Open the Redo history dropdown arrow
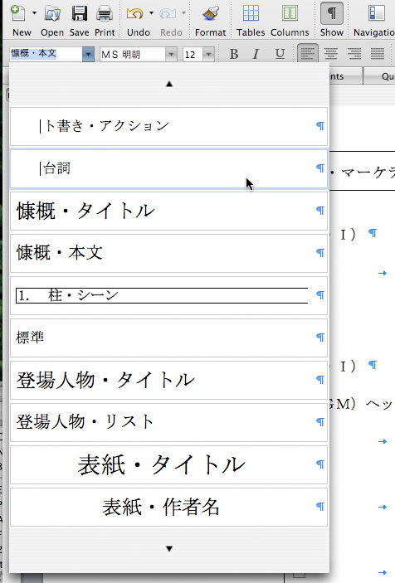Image resolution: width=395 pixels, height=583 pixels. [x=183, y=13]
